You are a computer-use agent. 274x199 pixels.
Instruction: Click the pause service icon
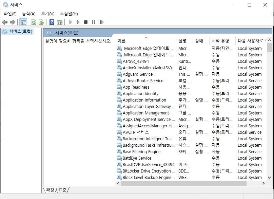tap(94, 22)
